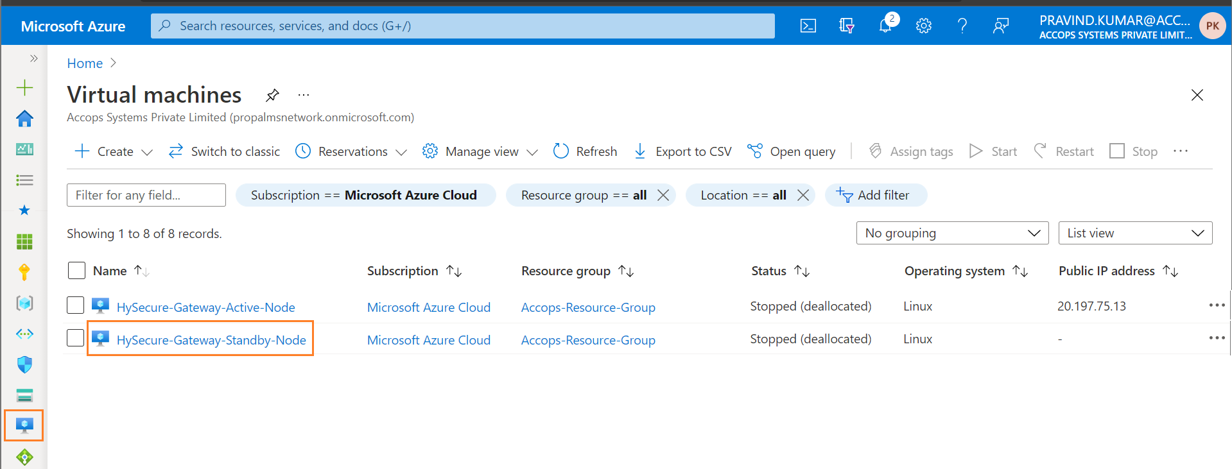Sort by the Subscription column

click(414, 271)
